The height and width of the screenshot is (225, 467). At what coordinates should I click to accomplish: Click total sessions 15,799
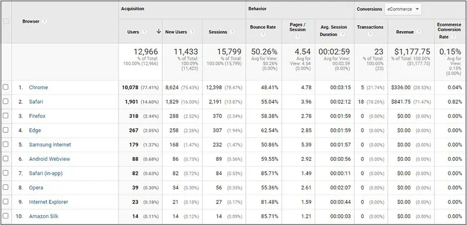229,52
